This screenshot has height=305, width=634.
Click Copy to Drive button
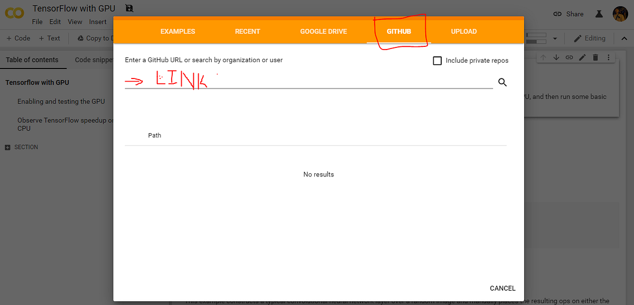pos(95,38)
